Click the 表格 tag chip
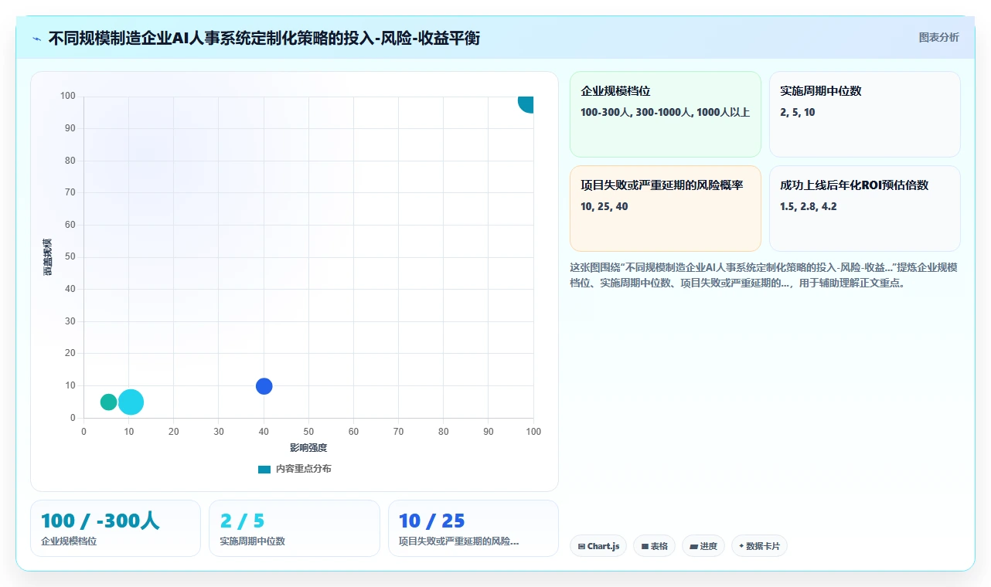991x587 pixels. 654,546
